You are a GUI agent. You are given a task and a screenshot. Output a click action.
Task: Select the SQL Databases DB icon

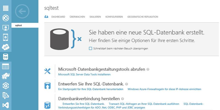point(5,57)
